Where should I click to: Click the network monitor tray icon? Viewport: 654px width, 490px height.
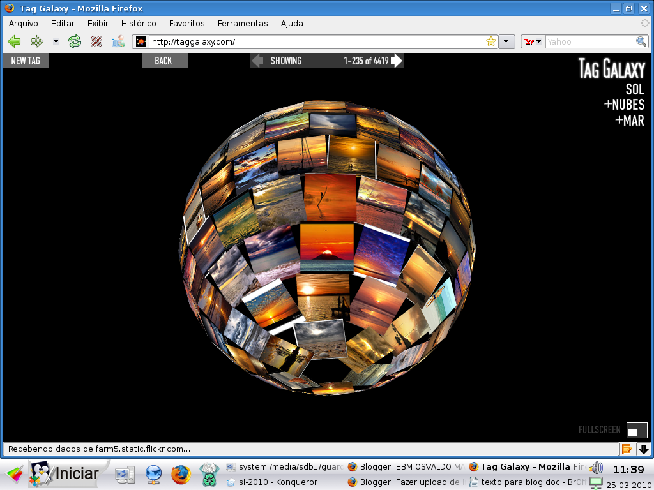[x=596, y=484]
